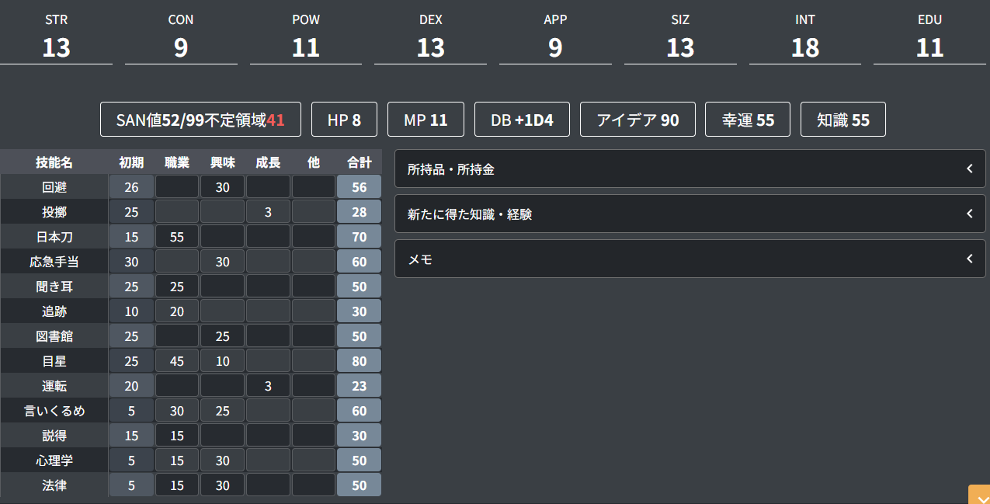Select the INT value 18

pos(805,47)
